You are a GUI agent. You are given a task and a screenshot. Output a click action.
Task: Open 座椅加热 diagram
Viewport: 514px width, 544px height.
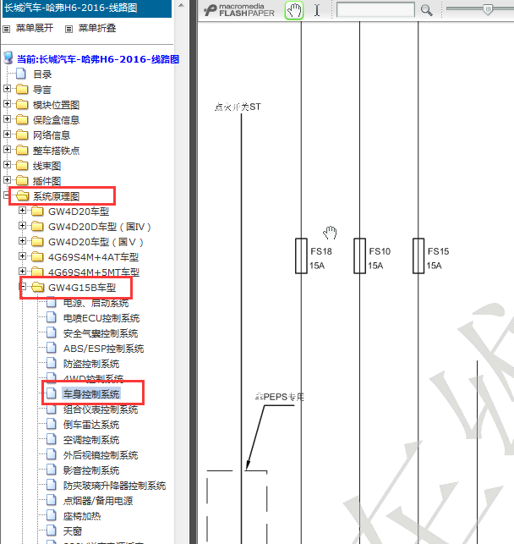tap(82, 516)
